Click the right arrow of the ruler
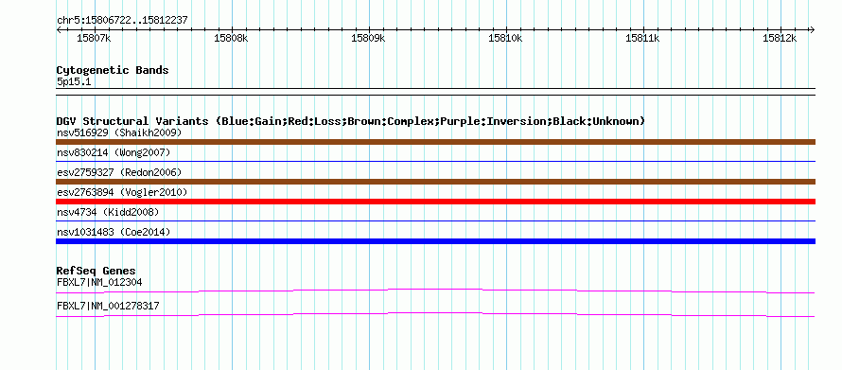 coord(812,29)
